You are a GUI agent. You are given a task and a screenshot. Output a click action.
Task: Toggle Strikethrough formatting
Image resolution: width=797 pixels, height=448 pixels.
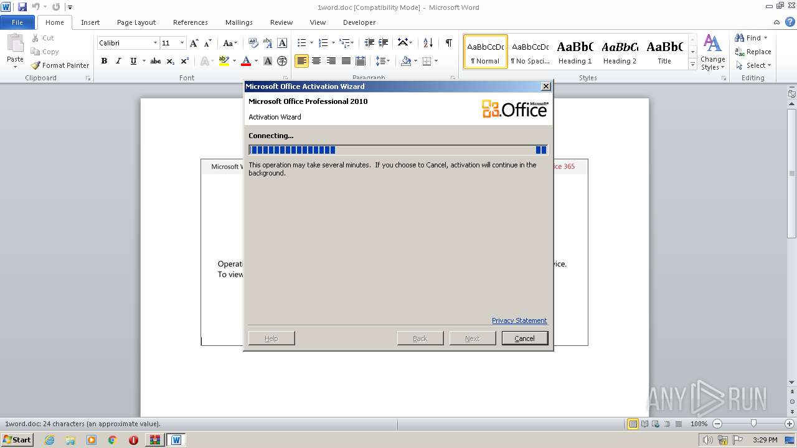(x=156, y=61)
